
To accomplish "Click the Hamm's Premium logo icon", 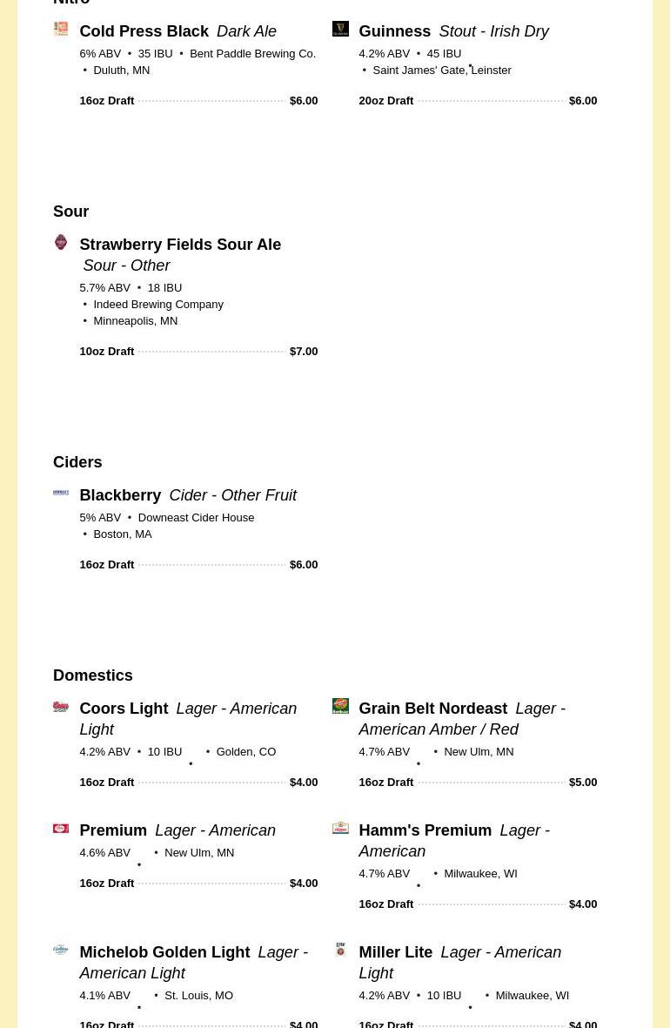I will [340, 828].
